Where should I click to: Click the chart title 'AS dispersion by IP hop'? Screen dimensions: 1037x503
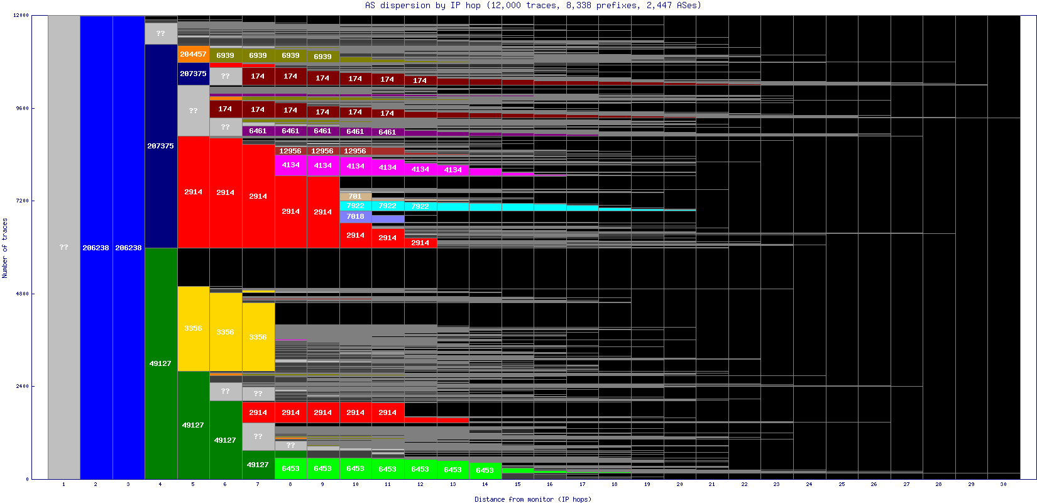(x=423, y=5)
